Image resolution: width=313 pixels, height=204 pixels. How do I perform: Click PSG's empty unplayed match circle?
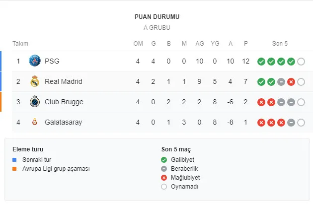tap(301, 62)
